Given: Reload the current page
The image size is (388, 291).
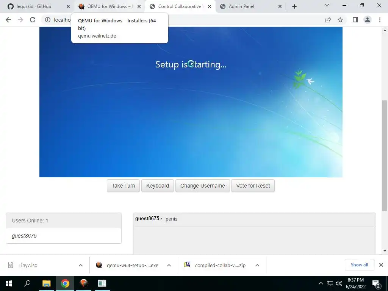Looking at the screenshot, I should [33, 20].
